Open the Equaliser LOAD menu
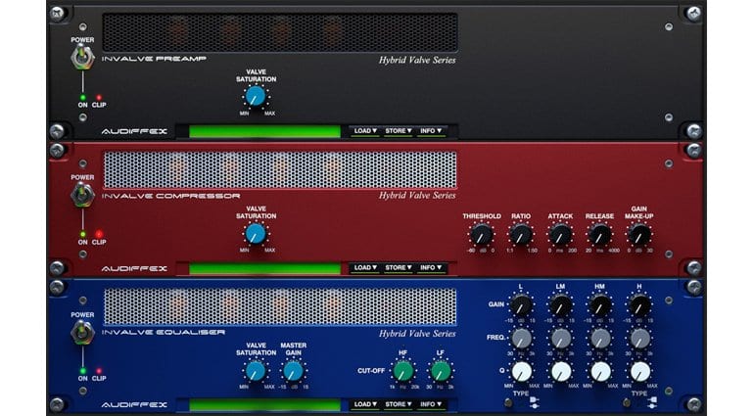Image resolution: width=754 pixels, height=416 pixels. pos(365,404)
